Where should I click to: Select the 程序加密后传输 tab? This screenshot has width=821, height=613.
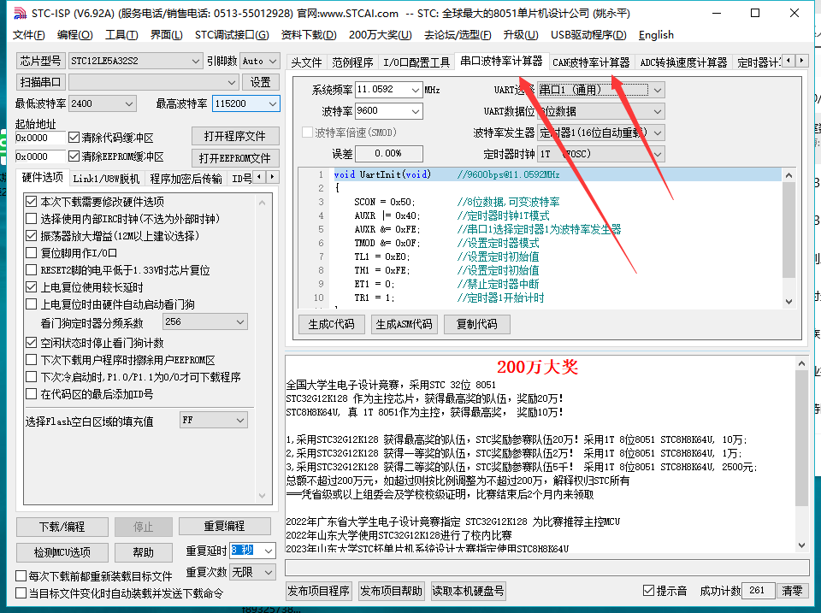(x=186, y=179)
